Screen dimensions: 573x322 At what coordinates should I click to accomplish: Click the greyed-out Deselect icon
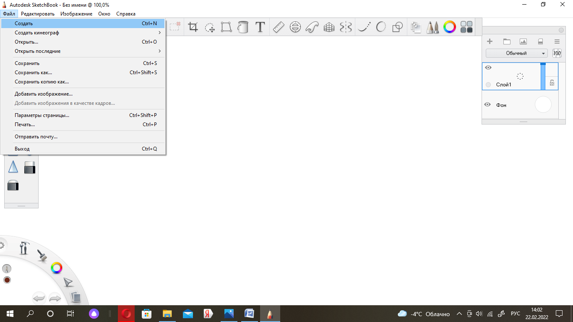point(175,27)
